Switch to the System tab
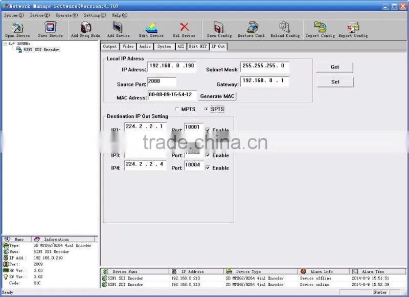The width and height of the screenshot is (409, 297). (x=164, y=47)
